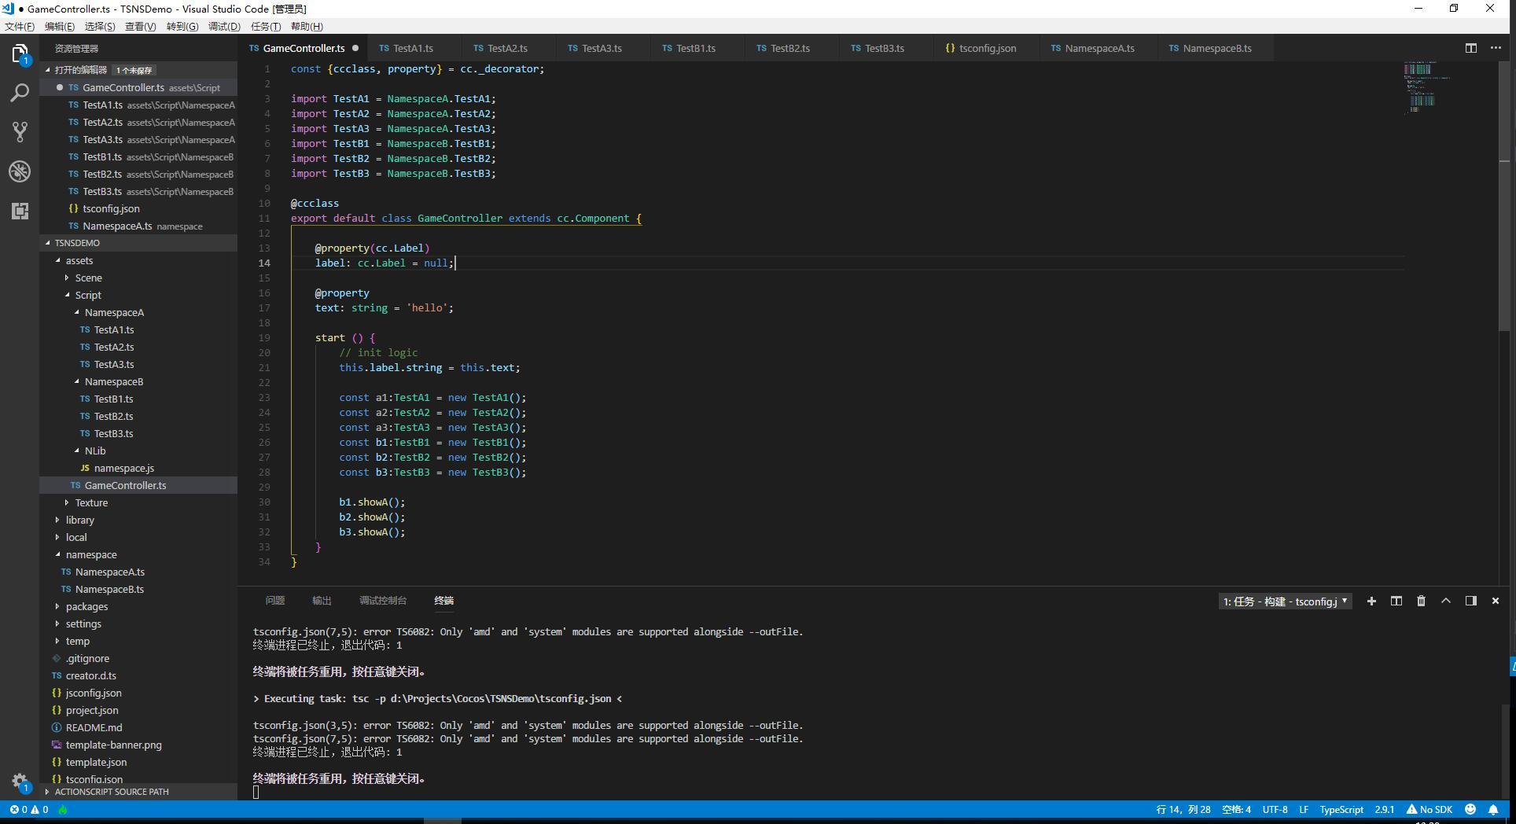
Task: Kill the terminal with trash icon
Action: click(x=1421, y=601)
